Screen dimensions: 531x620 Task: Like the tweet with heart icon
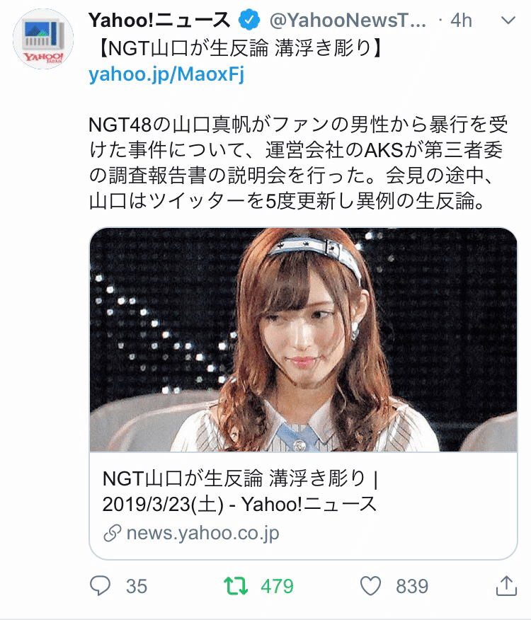(371, 586)
